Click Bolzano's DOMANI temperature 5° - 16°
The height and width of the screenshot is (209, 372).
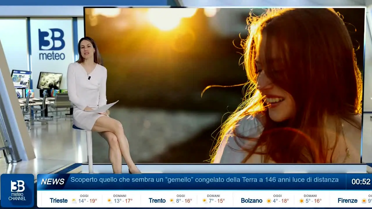coord(314,201)
